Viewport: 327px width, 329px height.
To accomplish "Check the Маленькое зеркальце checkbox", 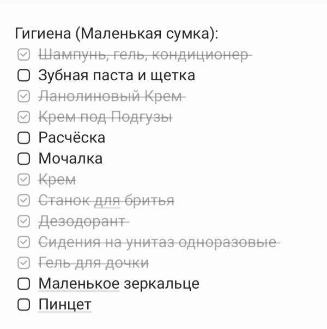I will click(23, 284).
